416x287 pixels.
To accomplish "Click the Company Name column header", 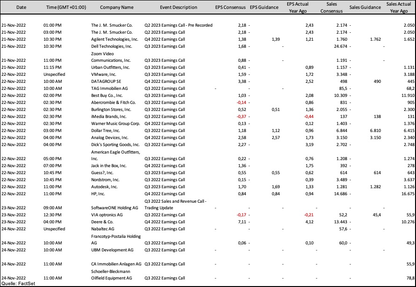I will [x=117, y=7].
